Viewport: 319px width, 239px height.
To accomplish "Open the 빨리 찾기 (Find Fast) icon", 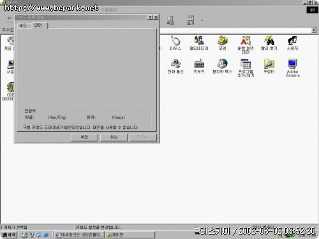I will pyautogui.click(x=269, y=43).
